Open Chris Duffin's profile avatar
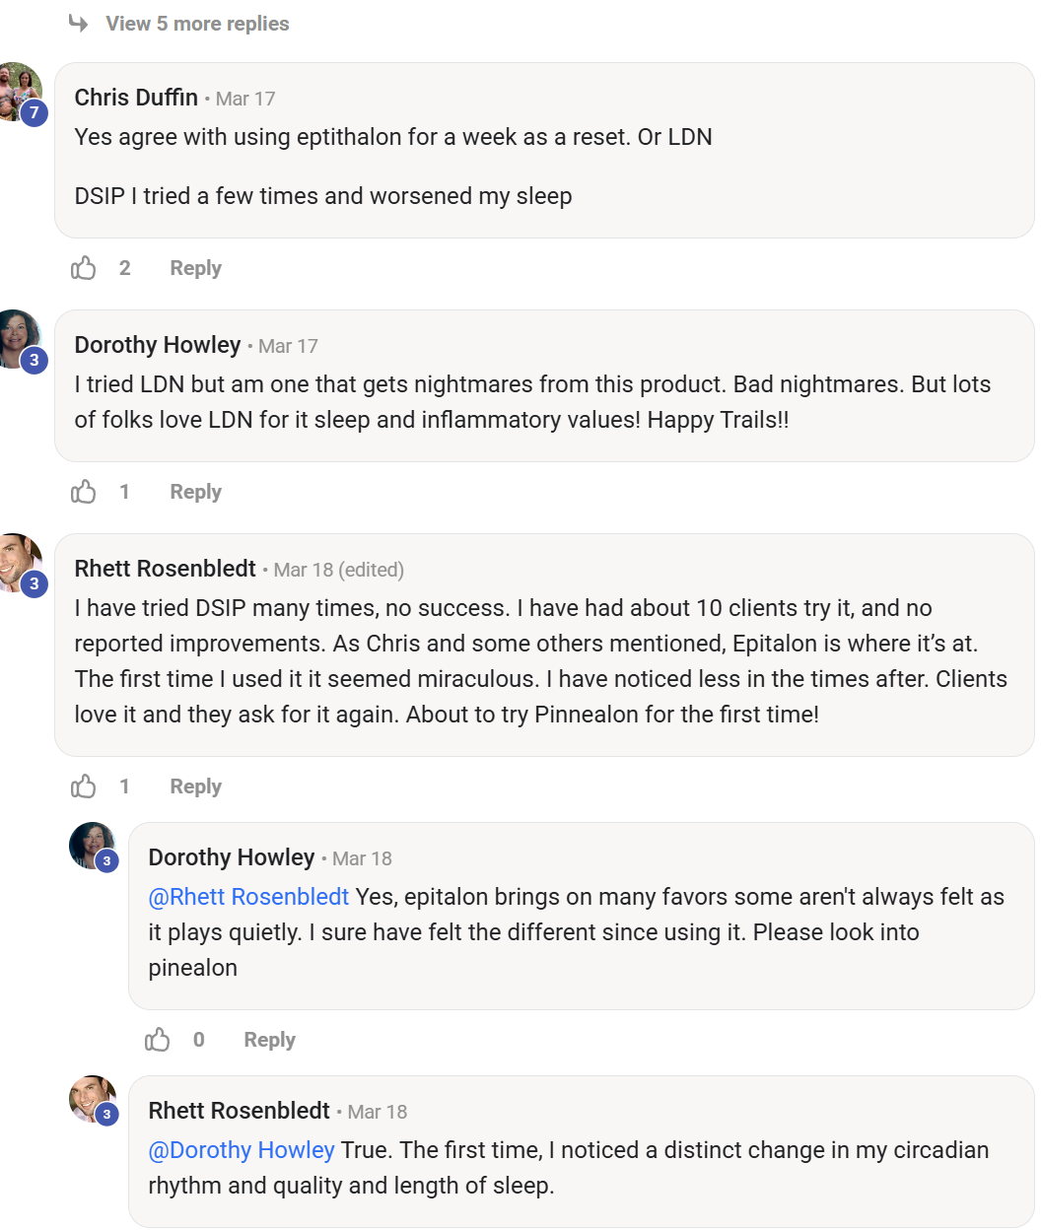The width and height of the screenshot is (1042, 1230). [x=18, y=90]
